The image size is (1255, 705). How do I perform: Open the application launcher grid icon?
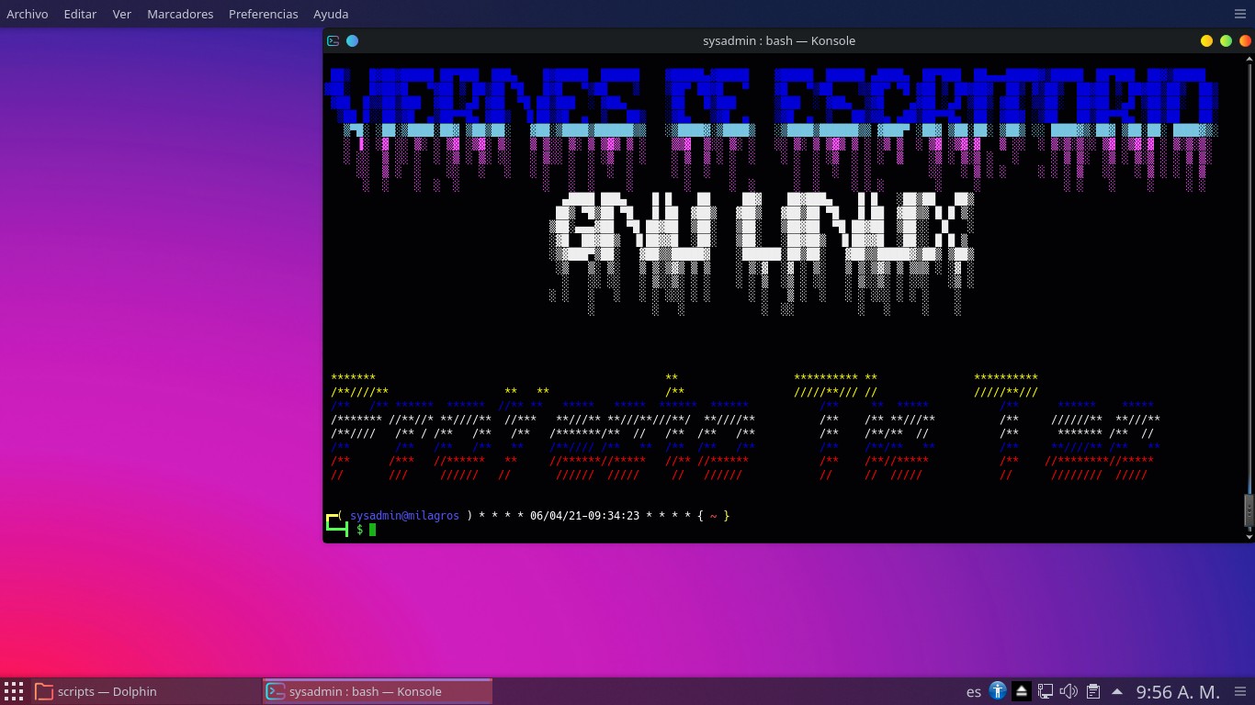point(13,691)
